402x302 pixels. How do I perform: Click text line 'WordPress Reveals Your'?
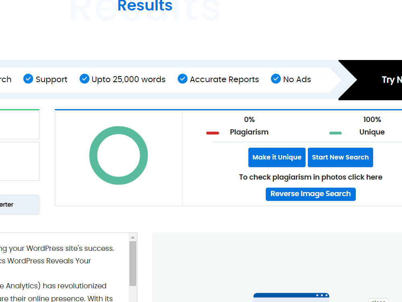click(49, 261)
